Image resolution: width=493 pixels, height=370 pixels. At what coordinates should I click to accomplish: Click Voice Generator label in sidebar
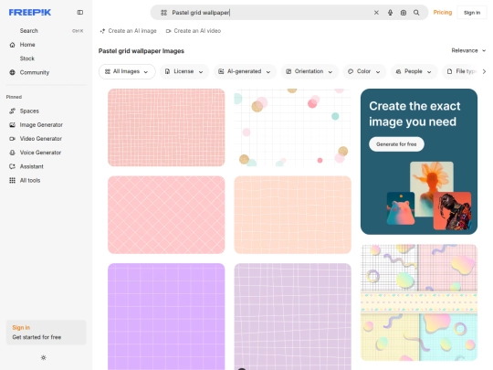[40, 153]
